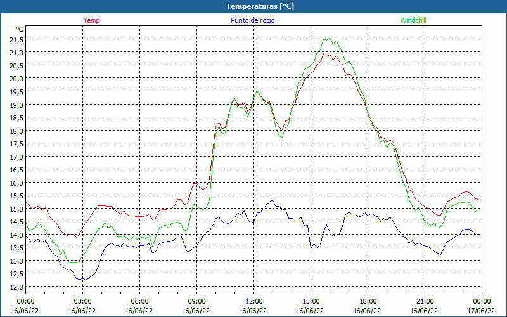Click the 15,0 y-axis value
Screen dimensions: 507x317
pyautogui.click(x=16, y=209)
